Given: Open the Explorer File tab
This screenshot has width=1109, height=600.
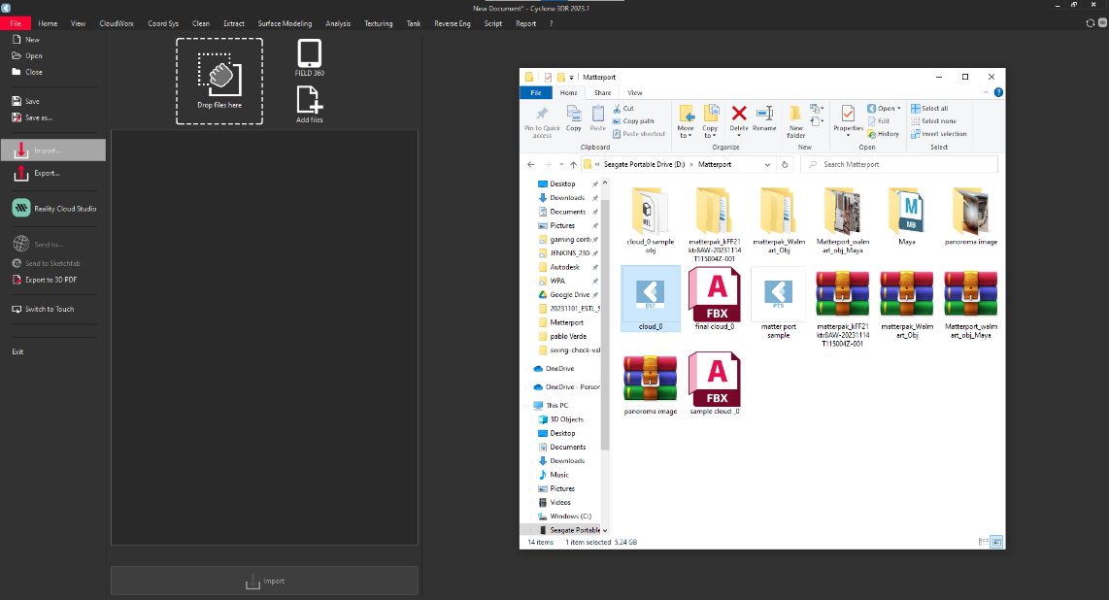Looking at the screenshot, I should [x=536, y=92].
